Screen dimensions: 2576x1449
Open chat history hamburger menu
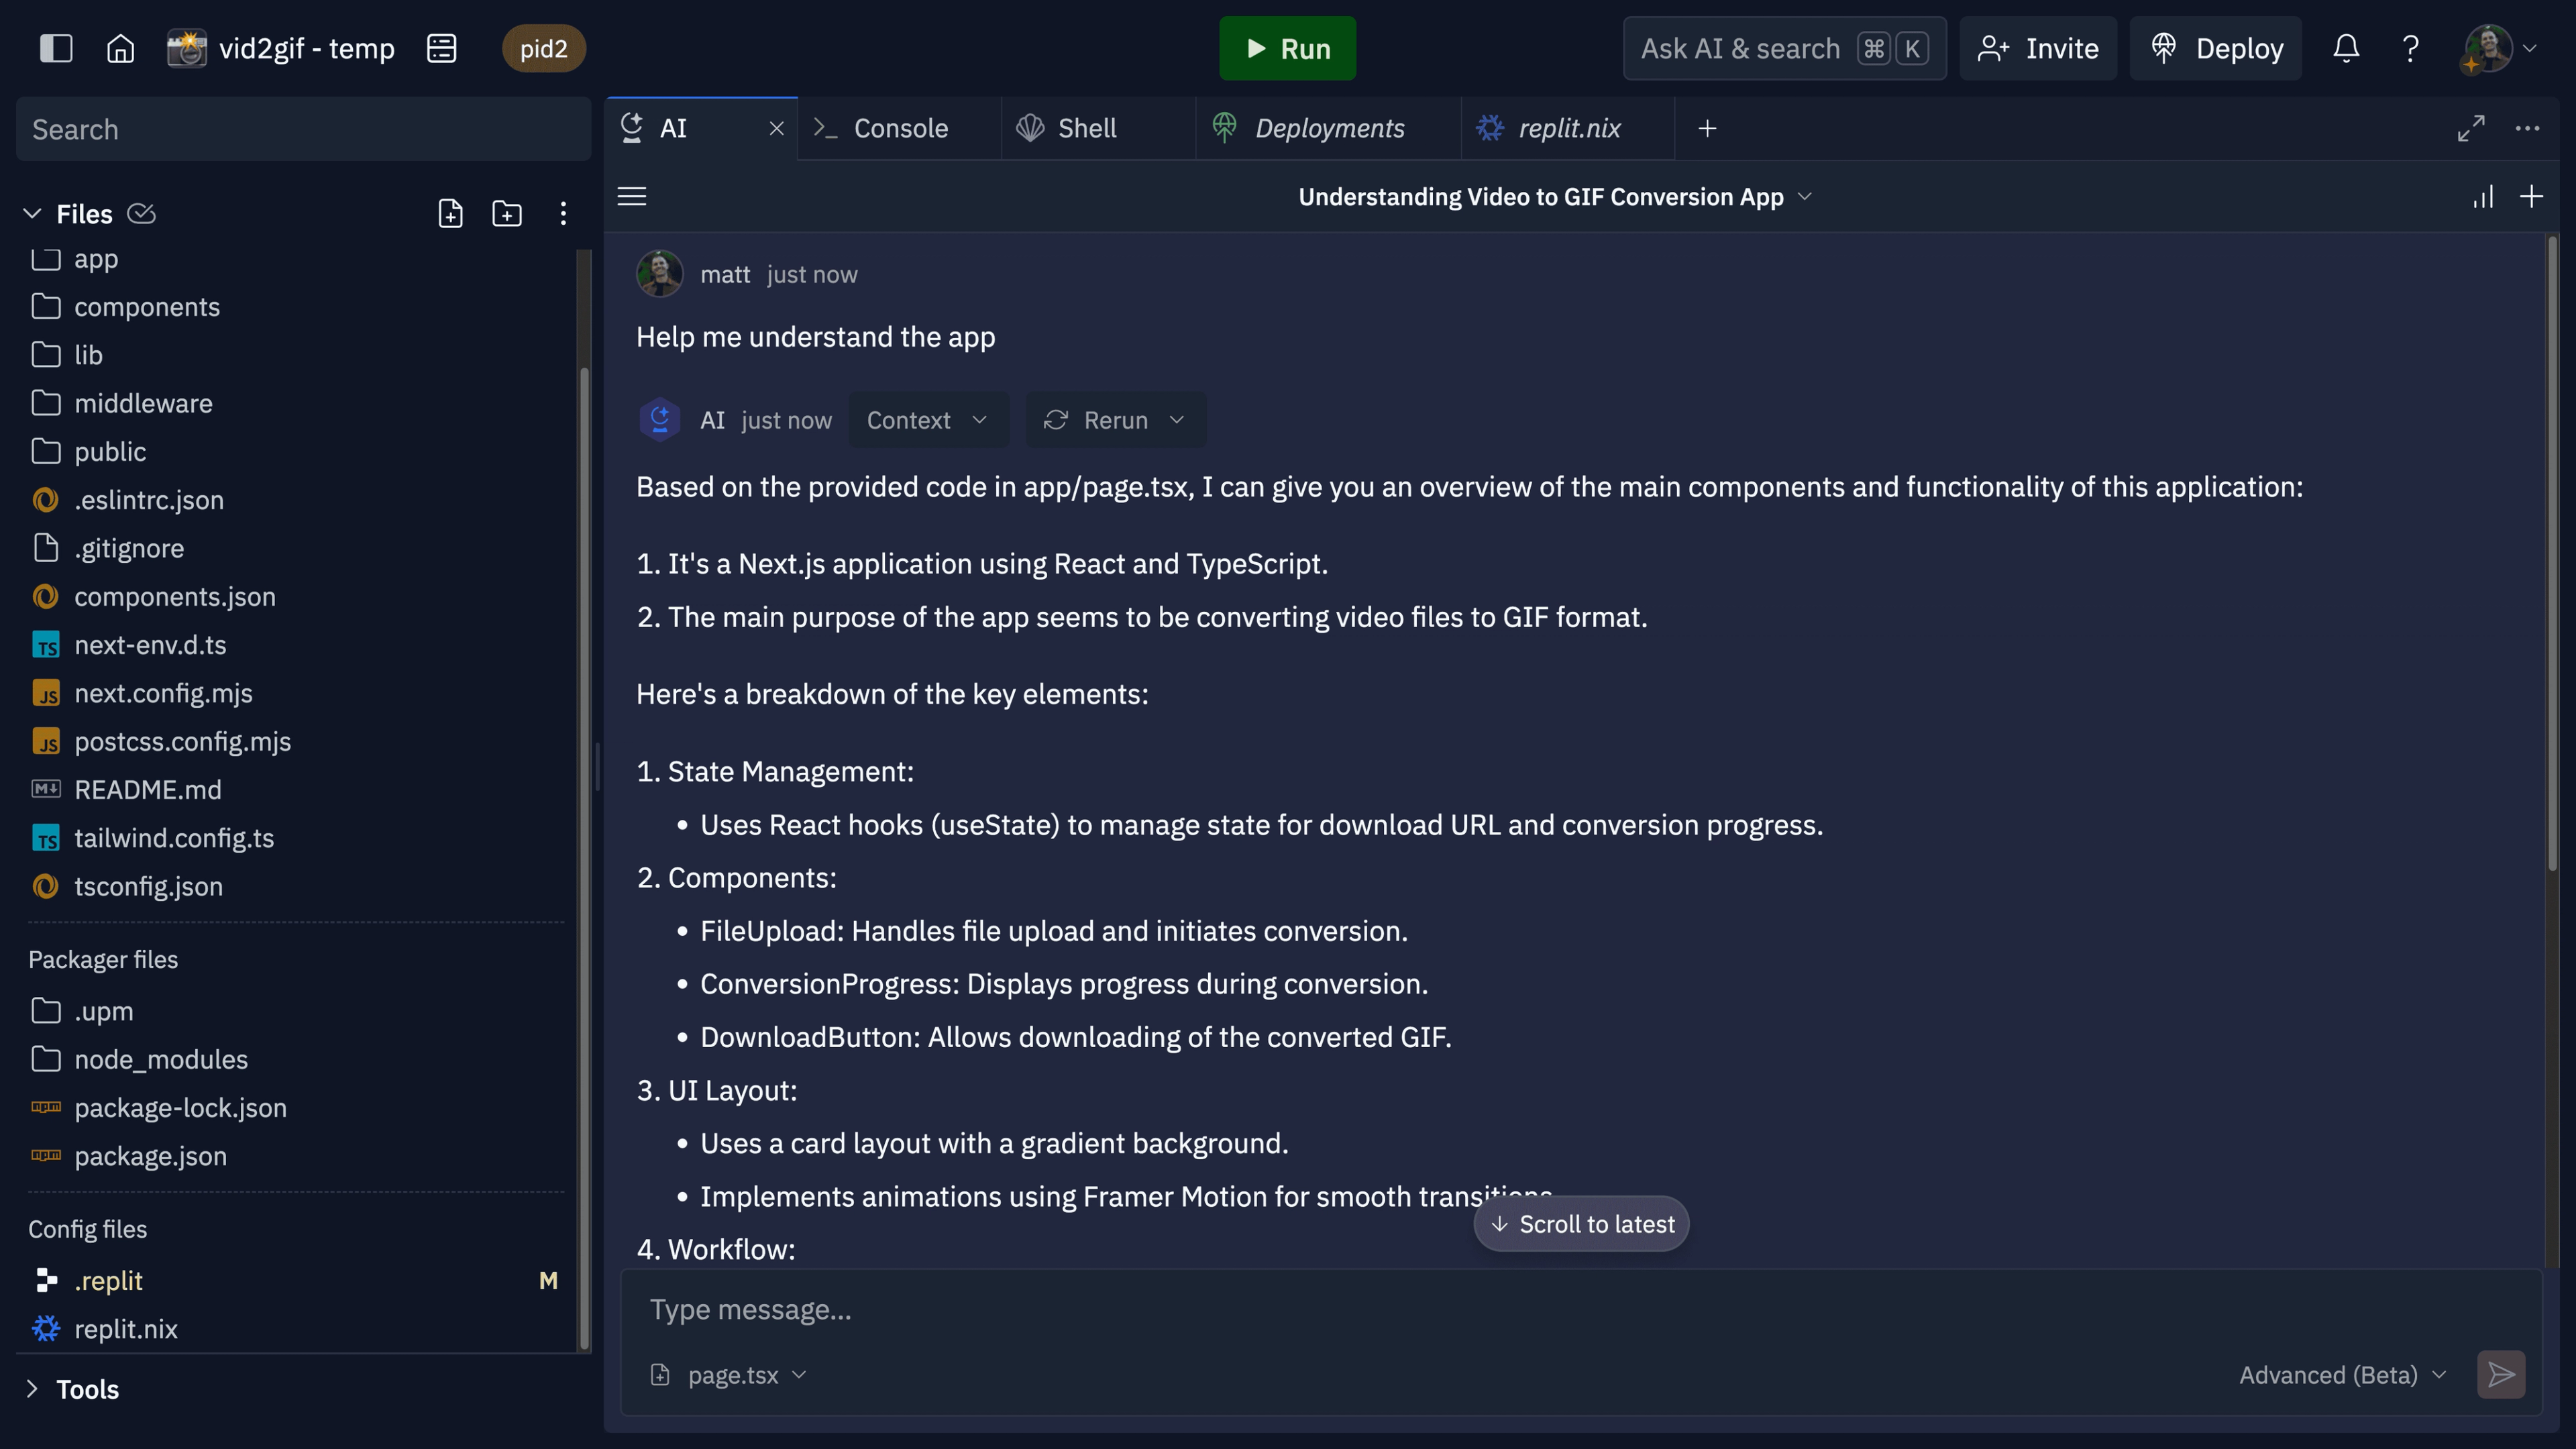(x=632, y=196)
